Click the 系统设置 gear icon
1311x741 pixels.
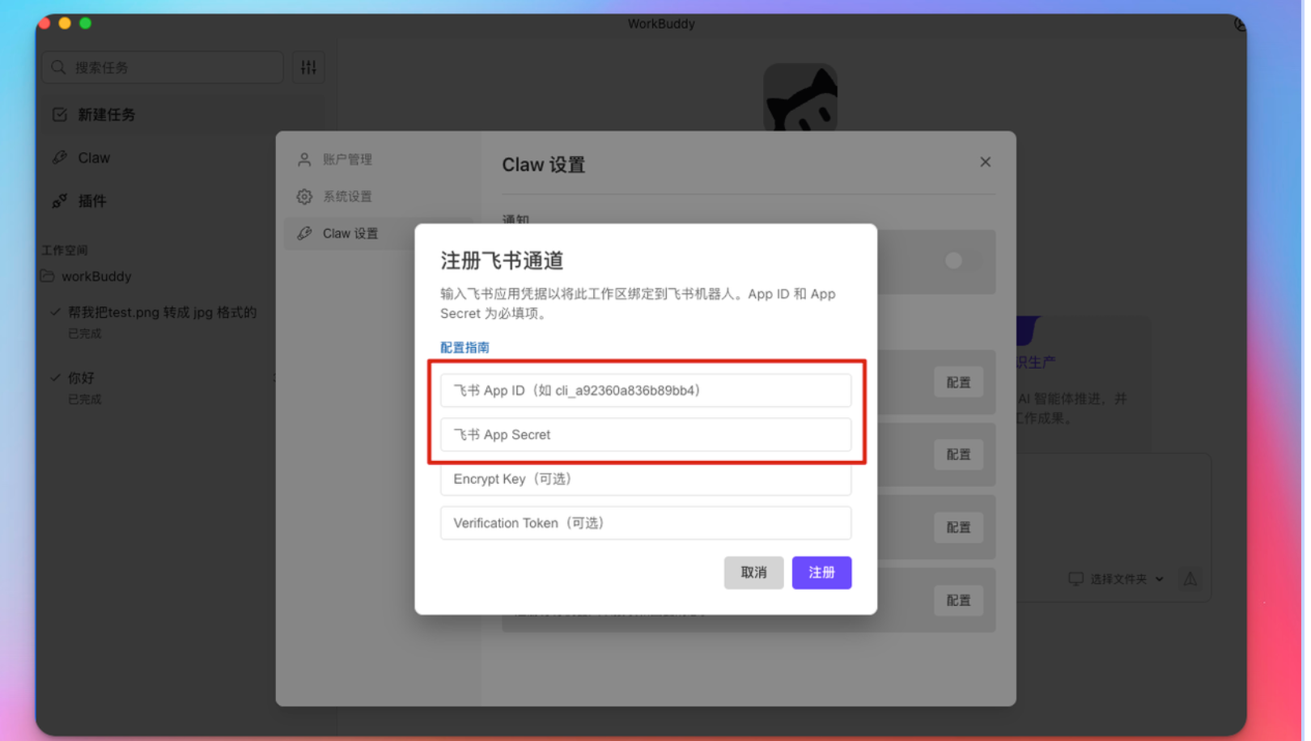tap(305, 197)
